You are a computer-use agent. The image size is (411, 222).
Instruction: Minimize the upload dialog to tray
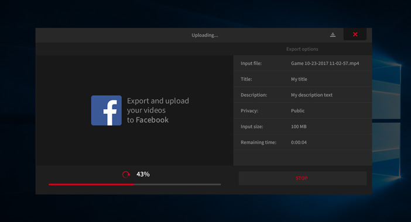pyautogui.click(x=333, y=34)
